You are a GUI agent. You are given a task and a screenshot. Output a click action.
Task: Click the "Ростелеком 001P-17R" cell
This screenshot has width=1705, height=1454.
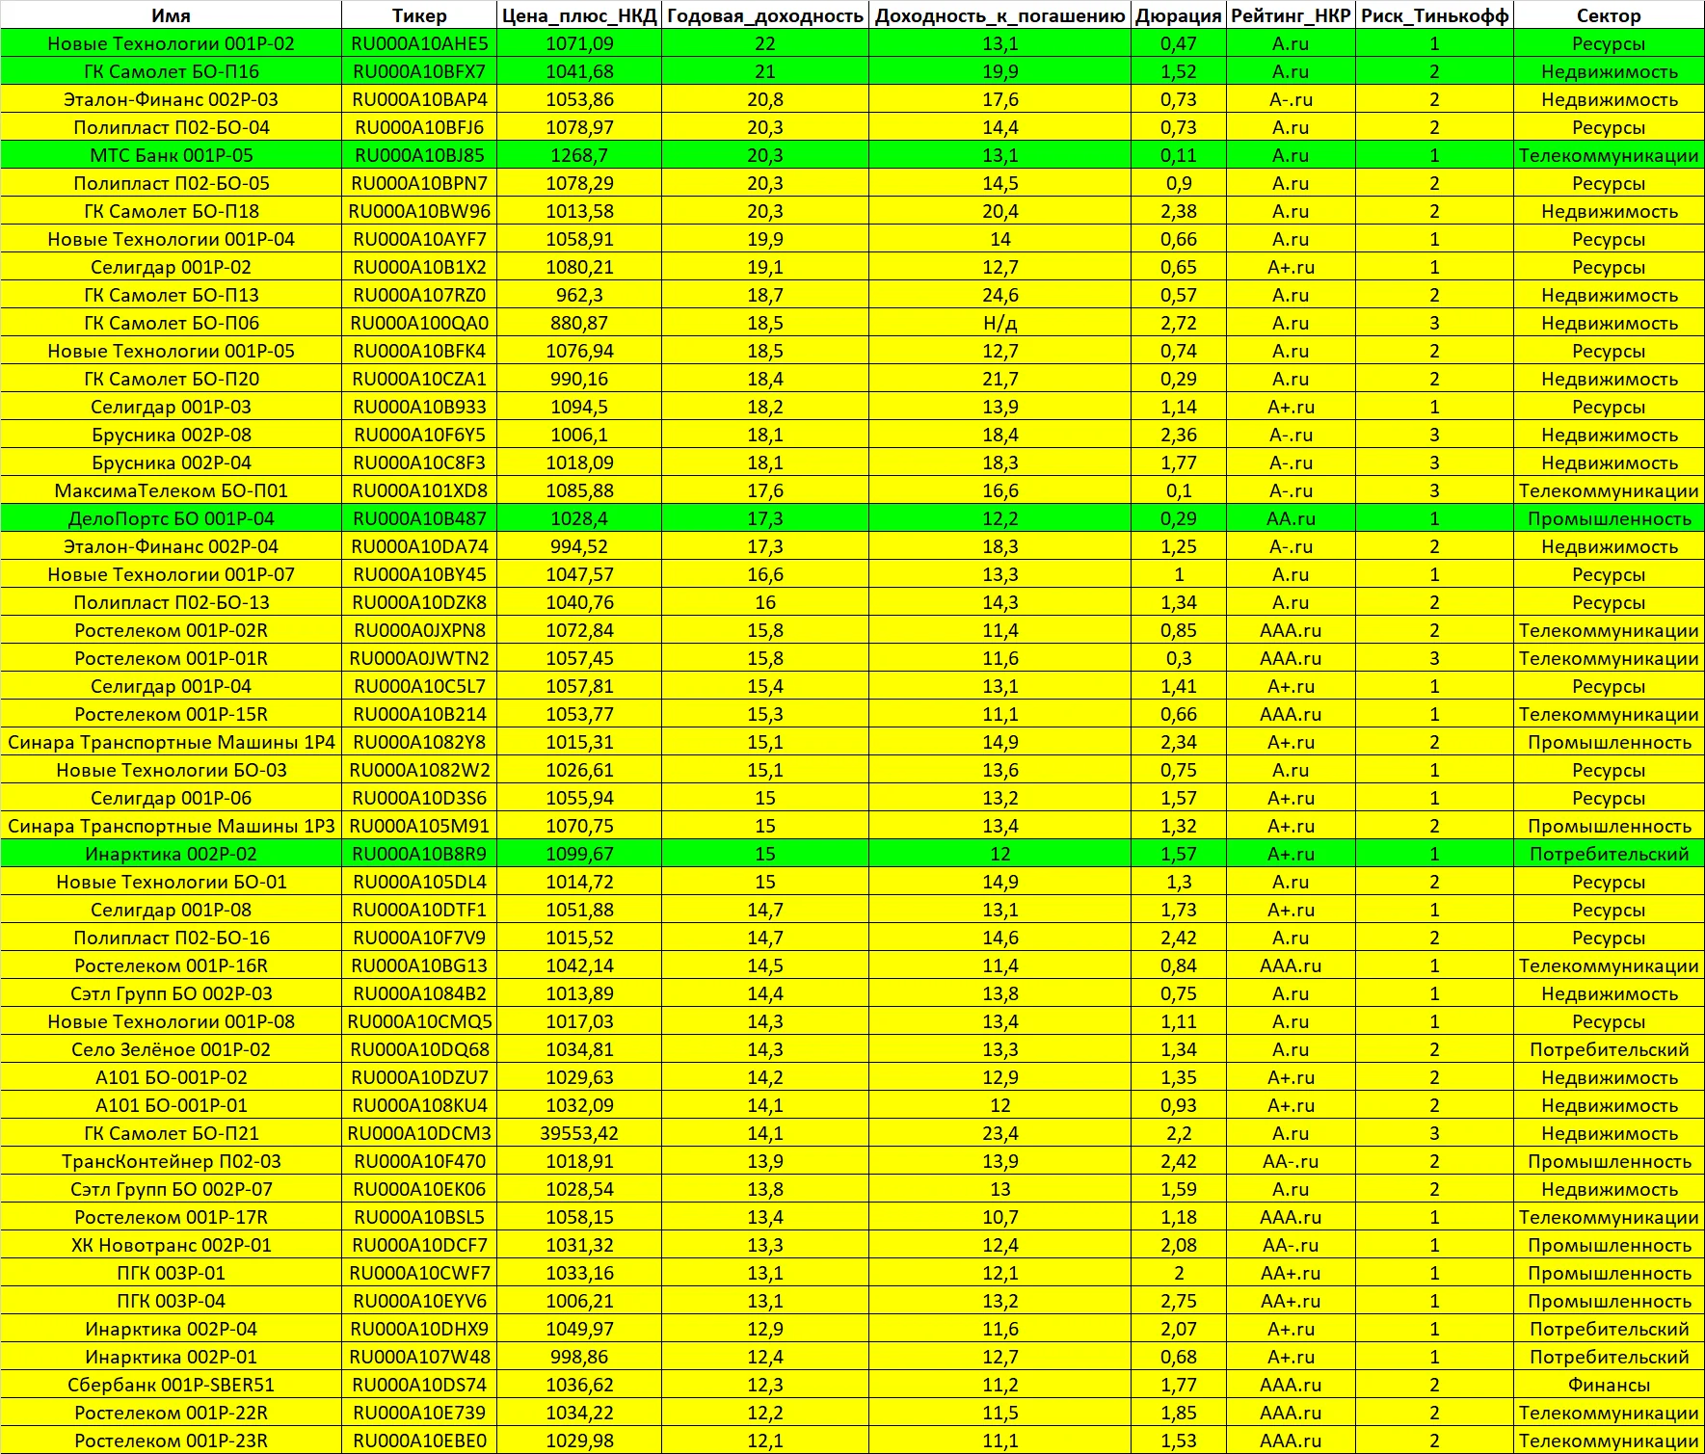172,1217
